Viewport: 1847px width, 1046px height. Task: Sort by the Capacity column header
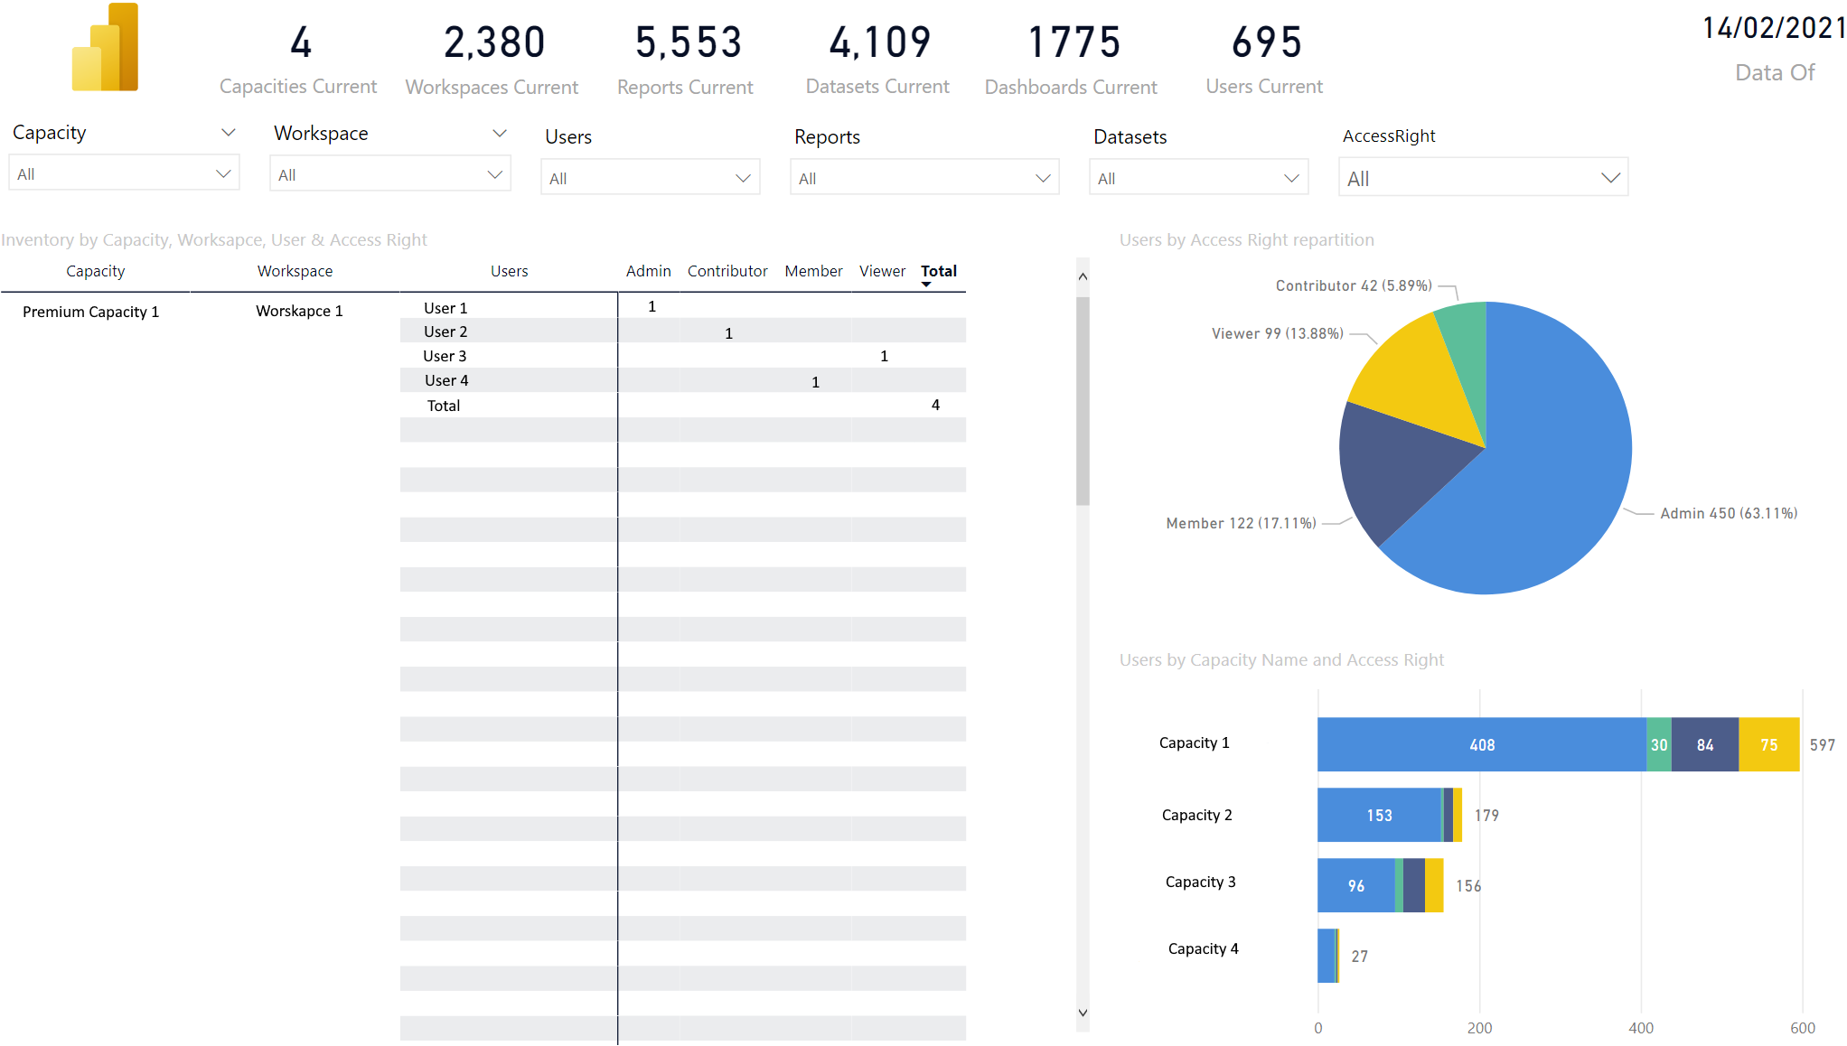[96, 271]
